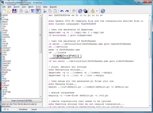The image size is (153, 113).
Task: Create a new batch file
Action: click(x=4, y=11)
